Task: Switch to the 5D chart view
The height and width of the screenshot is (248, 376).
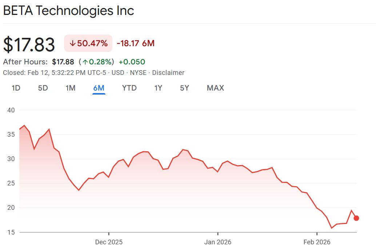Action: [x=43, y=88]
